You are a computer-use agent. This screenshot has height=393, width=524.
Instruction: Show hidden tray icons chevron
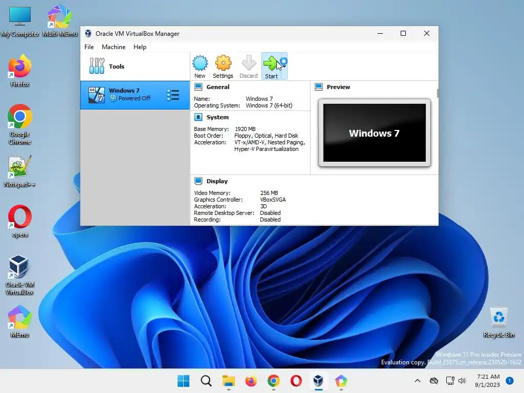tap(418, 381)
